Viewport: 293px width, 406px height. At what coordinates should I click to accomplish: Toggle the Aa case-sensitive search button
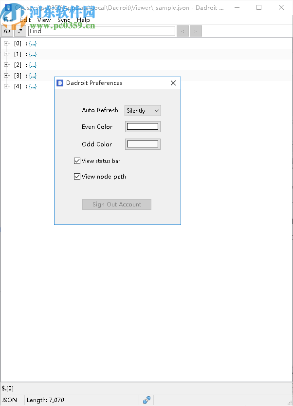pos(7,31)
